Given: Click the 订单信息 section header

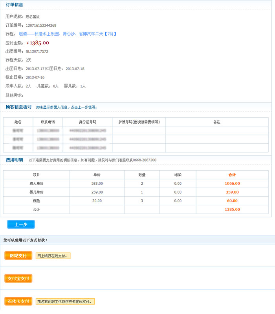Looking at the screenshot, I should [x=14, y=5].
